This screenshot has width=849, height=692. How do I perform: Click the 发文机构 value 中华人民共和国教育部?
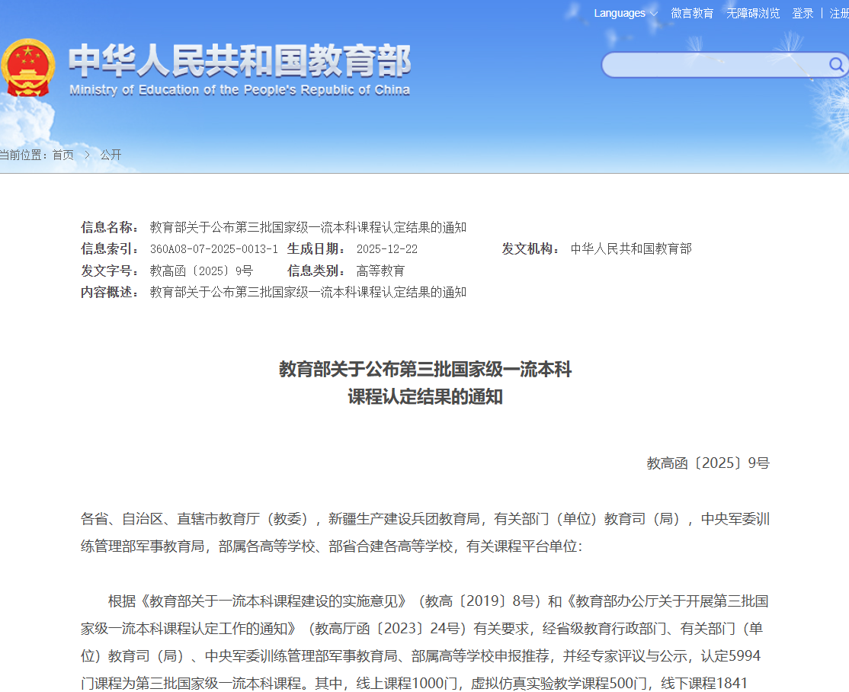pyautogui.click(x=631, y=249)
